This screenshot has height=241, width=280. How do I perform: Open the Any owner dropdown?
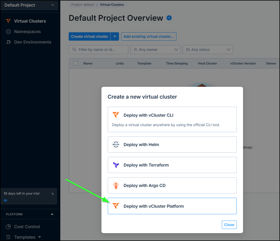pos(155,50)
